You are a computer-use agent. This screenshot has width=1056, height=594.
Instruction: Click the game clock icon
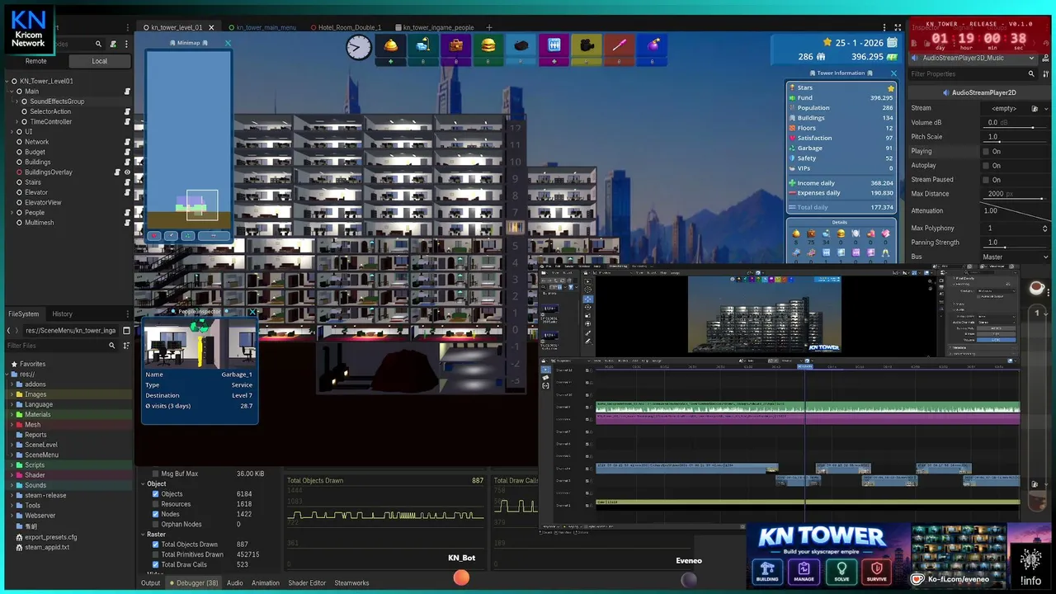tap(358, 47)
